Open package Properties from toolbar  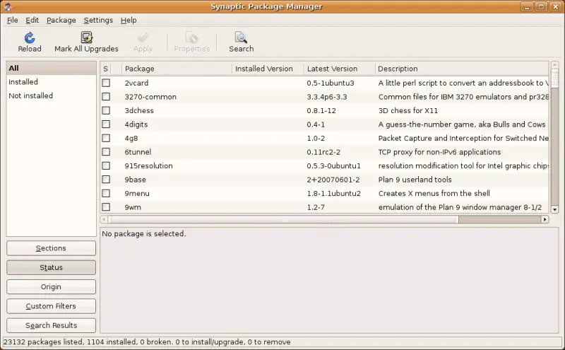point(191,42)
